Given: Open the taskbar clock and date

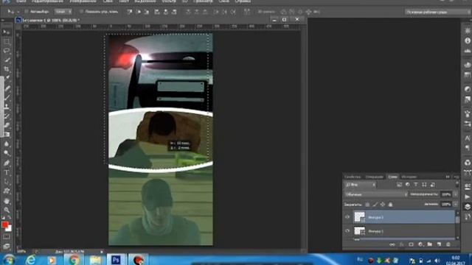Looking at the screenshot, I should coord(457,260).
